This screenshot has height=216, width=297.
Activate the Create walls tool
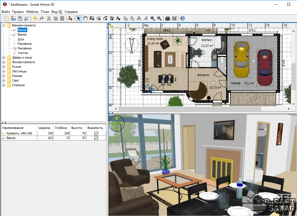click(x=92, y=19)
